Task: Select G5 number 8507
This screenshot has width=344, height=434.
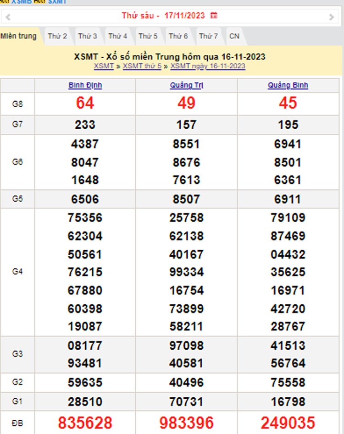Action: tap(186, 199)
